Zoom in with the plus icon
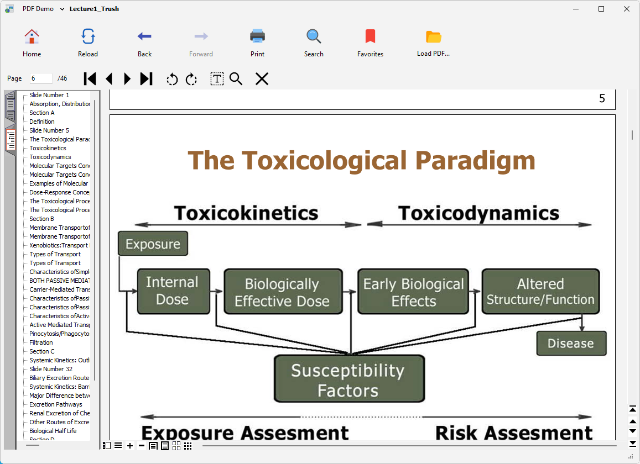The image size is (640, 464). [130, 446]
